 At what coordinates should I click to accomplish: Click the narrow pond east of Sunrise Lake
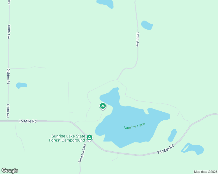tap(172, 135)
